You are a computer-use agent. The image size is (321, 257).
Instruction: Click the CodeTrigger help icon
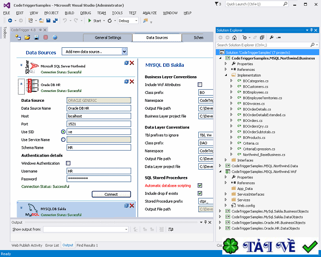pos(55,37)
